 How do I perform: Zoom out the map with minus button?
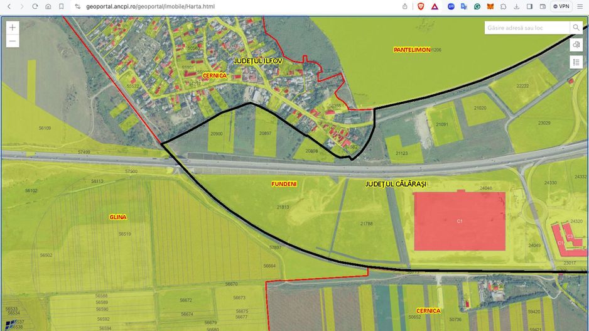(13, 41)
